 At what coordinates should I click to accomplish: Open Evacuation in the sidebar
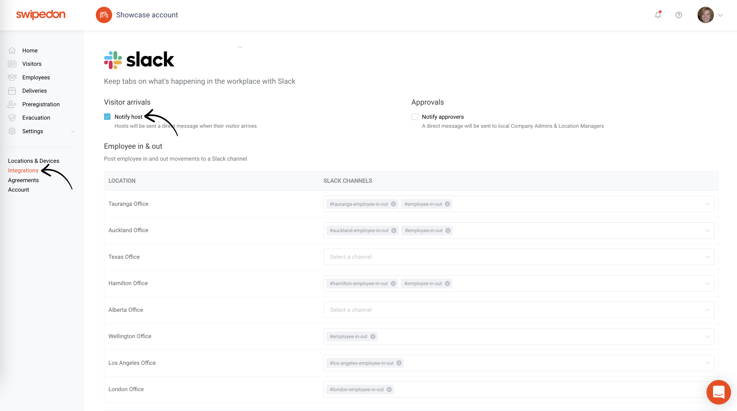[36, 117]
